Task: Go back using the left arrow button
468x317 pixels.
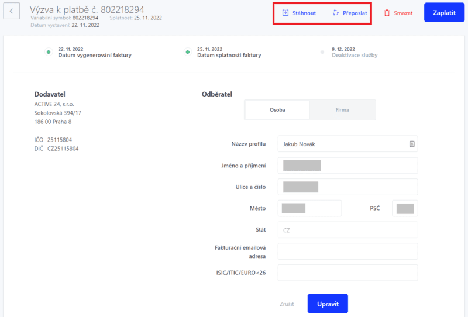Action: coord(11,11)
